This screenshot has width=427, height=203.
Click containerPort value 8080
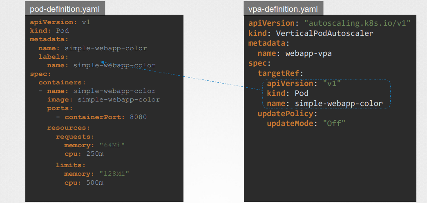(x=138, y=117)
